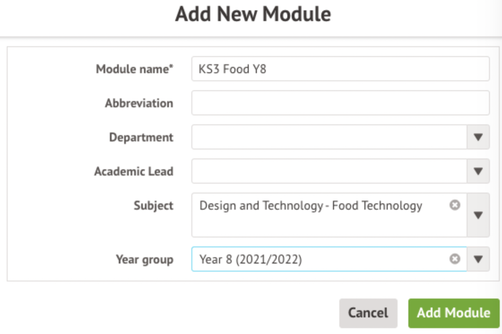Expand the Academic Lead dropdown arrow

(x=478, y=171)
